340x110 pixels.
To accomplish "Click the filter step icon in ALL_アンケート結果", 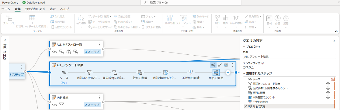I will [89, 73].
